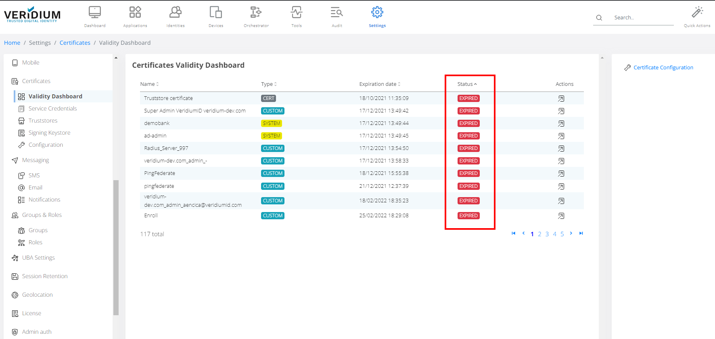The width and height of the screenshot is (715, 339).
Task: Go to page 3 of results
Action: (547, 234)
